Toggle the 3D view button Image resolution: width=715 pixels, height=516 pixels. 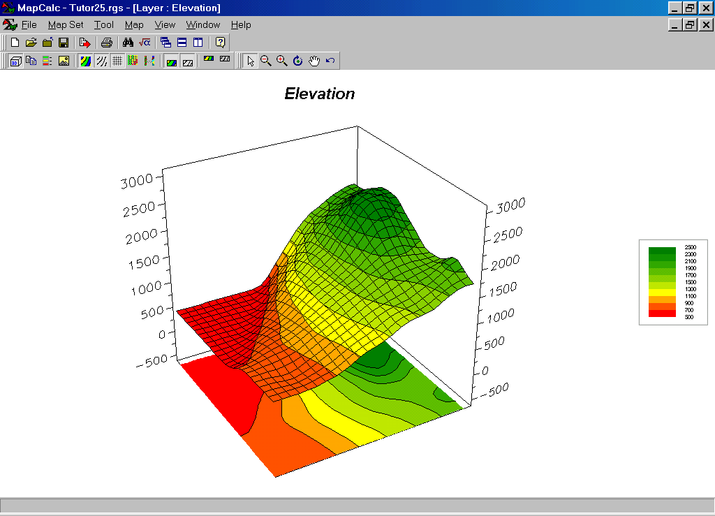point(15,61)
